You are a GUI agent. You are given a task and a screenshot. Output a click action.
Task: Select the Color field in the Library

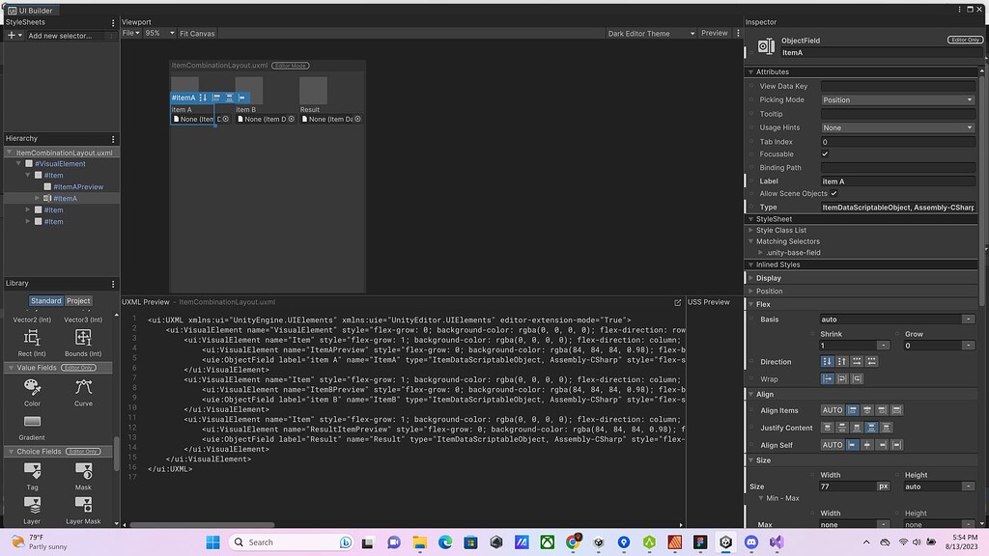[x=32, y=389]
